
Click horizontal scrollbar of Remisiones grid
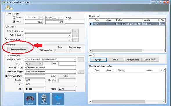[117, 51]
